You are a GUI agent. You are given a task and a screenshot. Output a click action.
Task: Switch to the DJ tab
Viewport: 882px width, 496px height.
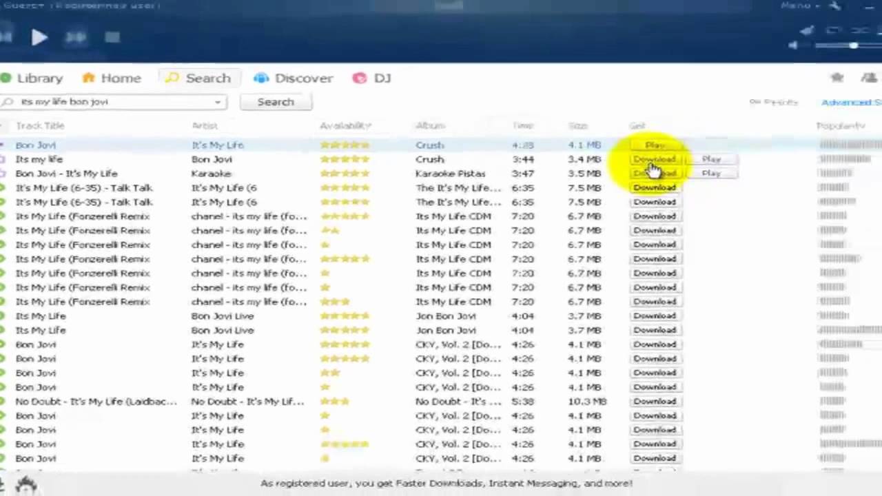coord(372,78)
